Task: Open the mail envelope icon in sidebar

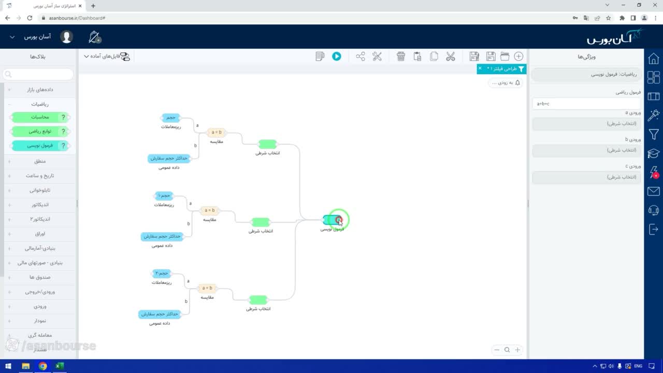Action: [x=654, y=192]
